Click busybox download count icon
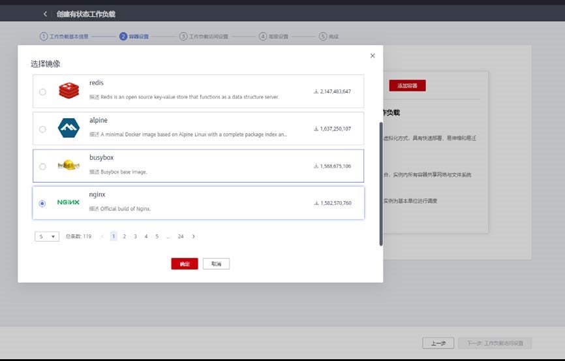565x361 pixels. (316, 166)
